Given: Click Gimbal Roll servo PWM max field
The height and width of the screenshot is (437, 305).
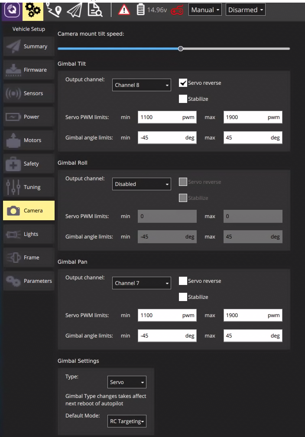Looking at the screenshot, I should pyautogui.click(x=253, y=216).
